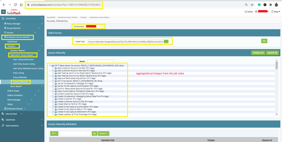Open the redacted user account dropdown
Viewport: 282px width, 142px height.
pyautogui.click(x=262, y=12)
